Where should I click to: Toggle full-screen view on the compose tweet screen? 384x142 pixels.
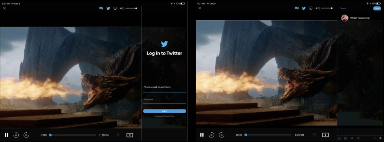[325, 135]
